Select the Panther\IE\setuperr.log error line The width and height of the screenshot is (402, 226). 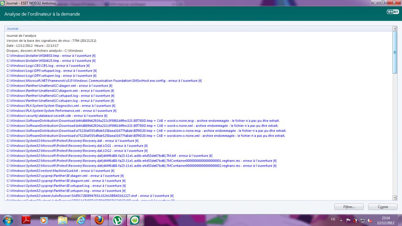pyautogui.click(x=66, y=191)
